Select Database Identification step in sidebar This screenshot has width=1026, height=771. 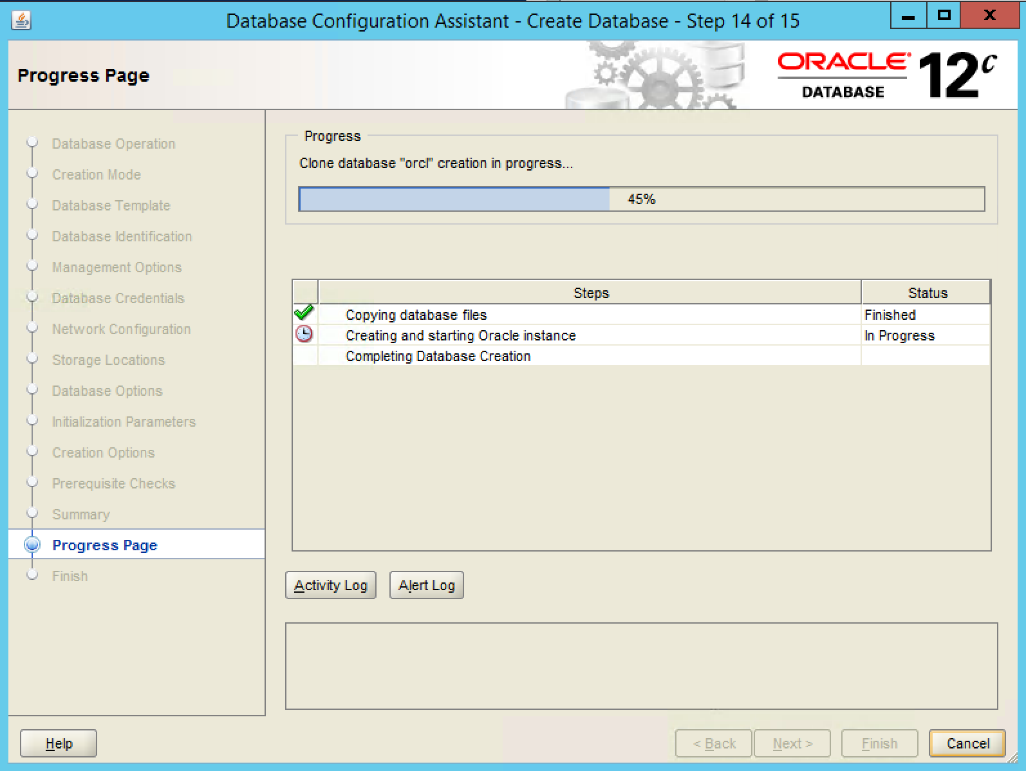pyautogui.click(x=122, y=236)
